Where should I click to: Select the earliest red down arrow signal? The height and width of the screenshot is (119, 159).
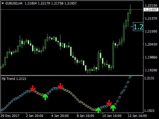click(33, 88)
